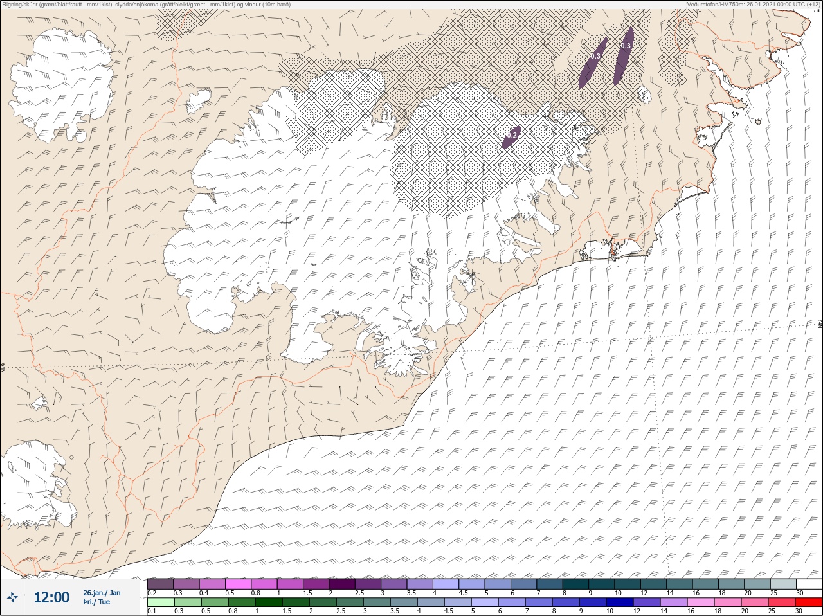The width and height of the screenshot is (823, 616).
Task: Click the Veðurstofan vortex logo icon
Action: (12, 597)
